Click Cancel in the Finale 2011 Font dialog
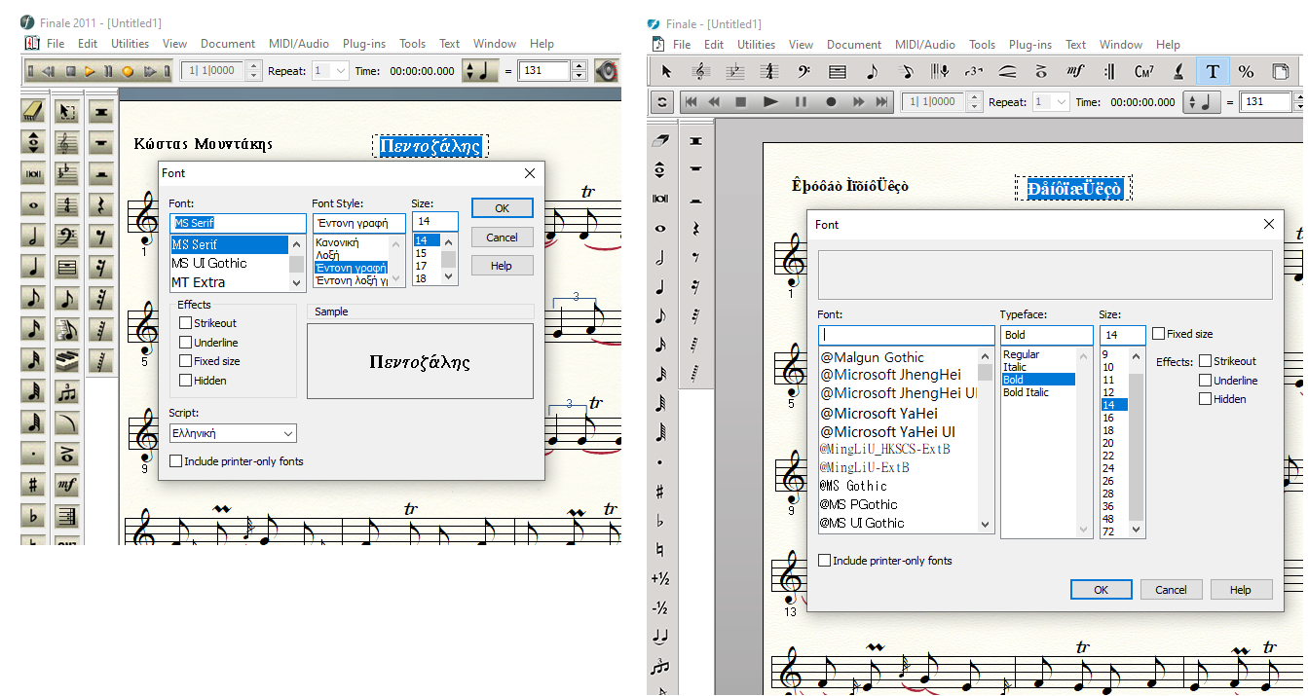The image size is (1308, 696). pyautogui.click(x=502, y=238)
